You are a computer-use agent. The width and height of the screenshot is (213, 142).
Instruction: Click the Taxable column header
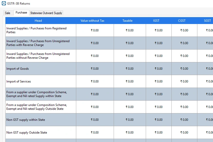click(x=128, y=21)
